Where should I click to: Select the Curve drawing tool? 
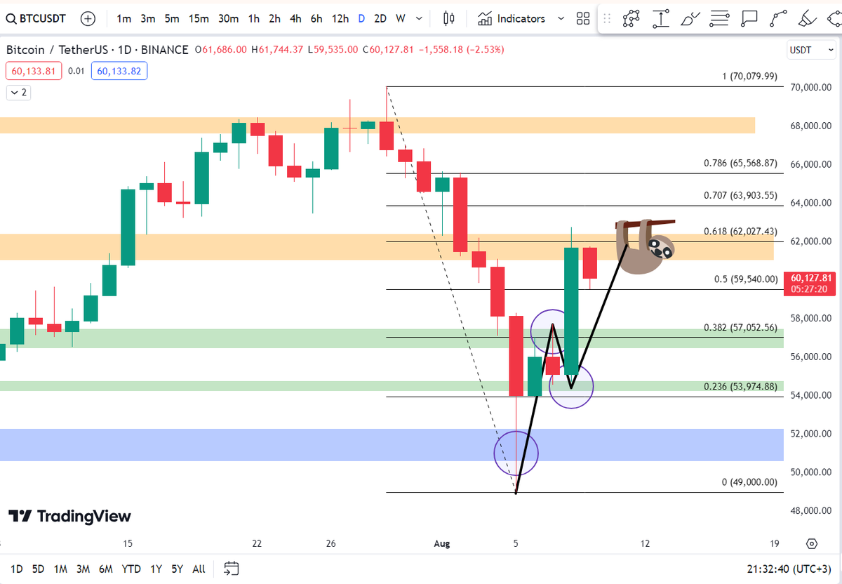point(777,19)
